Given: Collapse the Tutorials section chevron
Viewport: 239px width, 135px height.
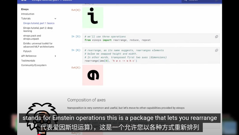Looking at the screenshot, I should [x=55, y=19].
